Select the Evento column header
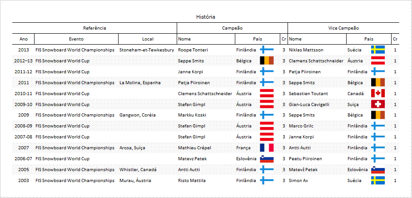This screenshot has height=198, width=412. pos(76,39)
